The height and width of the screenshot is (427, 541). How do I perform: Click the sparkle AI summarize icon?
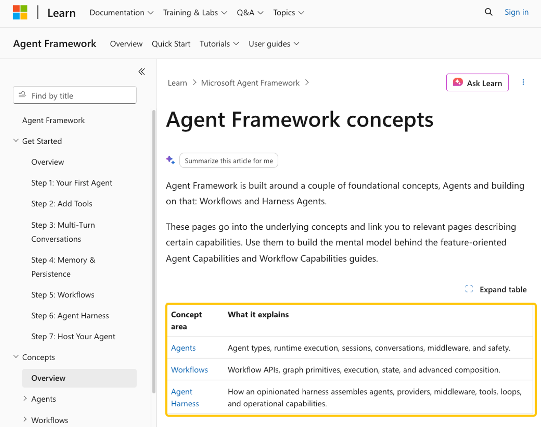(x=170, y=160)
